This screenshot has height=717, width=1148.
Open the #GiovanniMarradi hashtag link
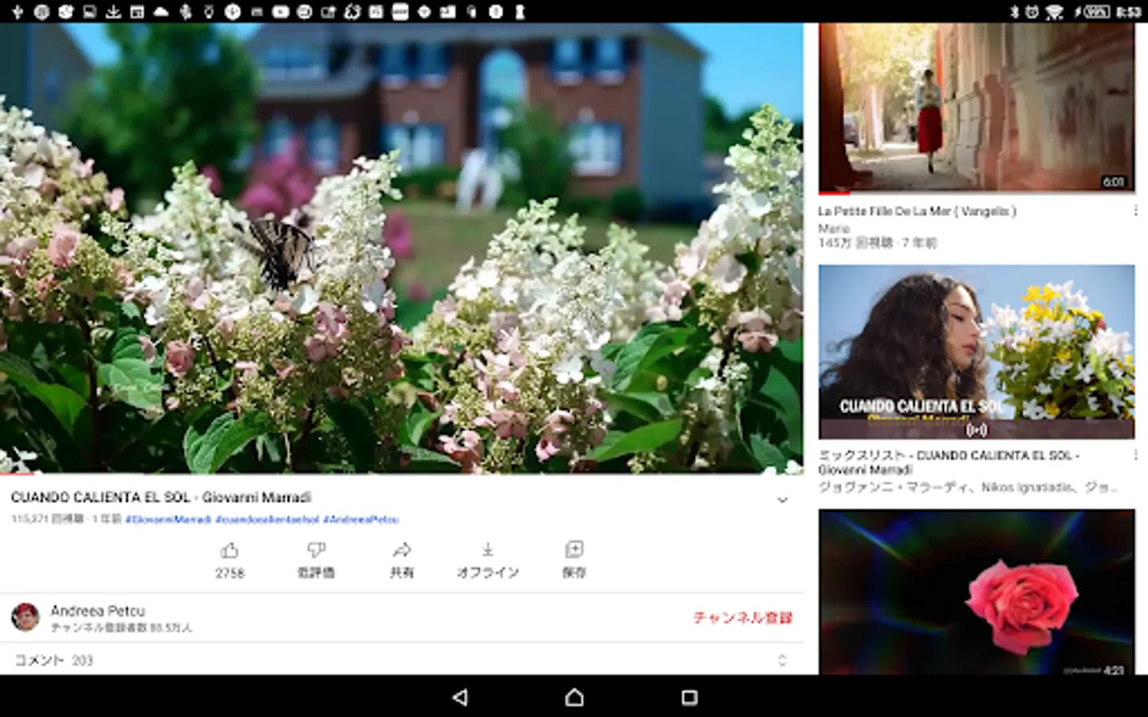(168, 519)
